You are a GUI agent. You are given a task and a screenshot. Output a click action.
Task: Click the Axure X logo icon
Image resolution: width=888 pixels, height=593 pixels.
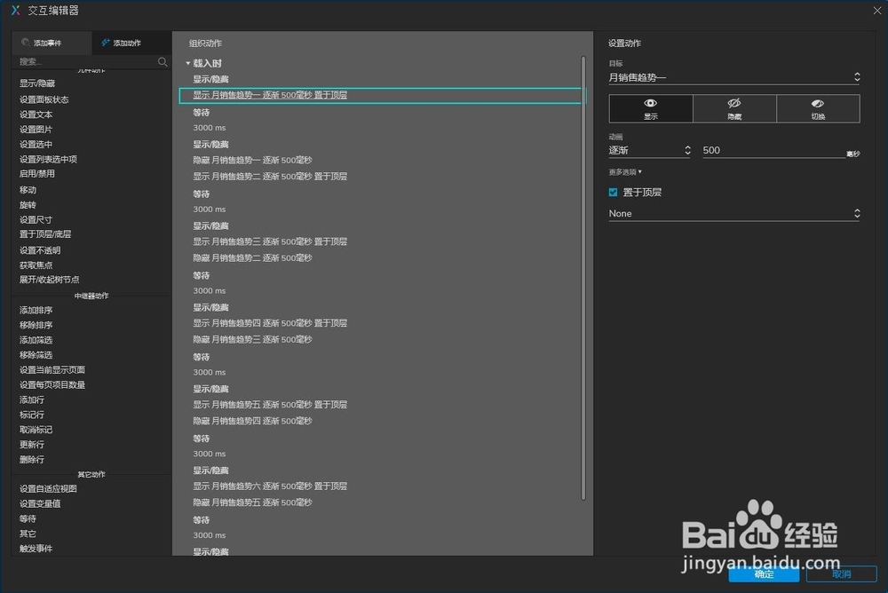pyautogui.click(x=15, y=10)
